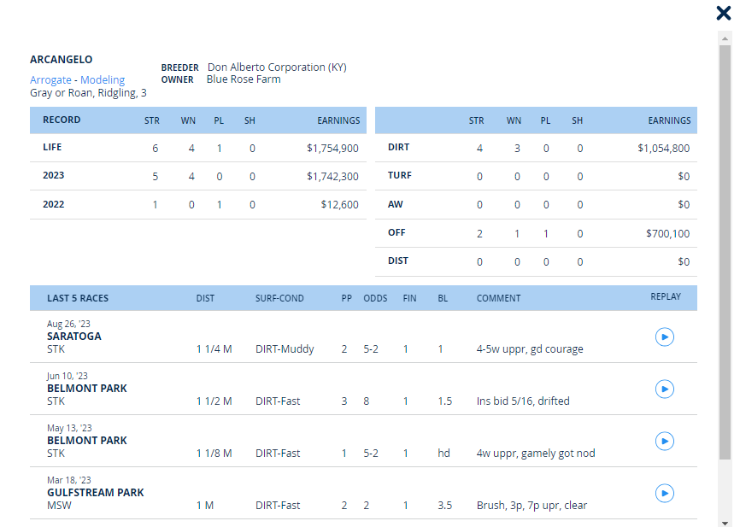Click the scrollbar up arrow
Screen dimensions: 740x527
(725, 38)
